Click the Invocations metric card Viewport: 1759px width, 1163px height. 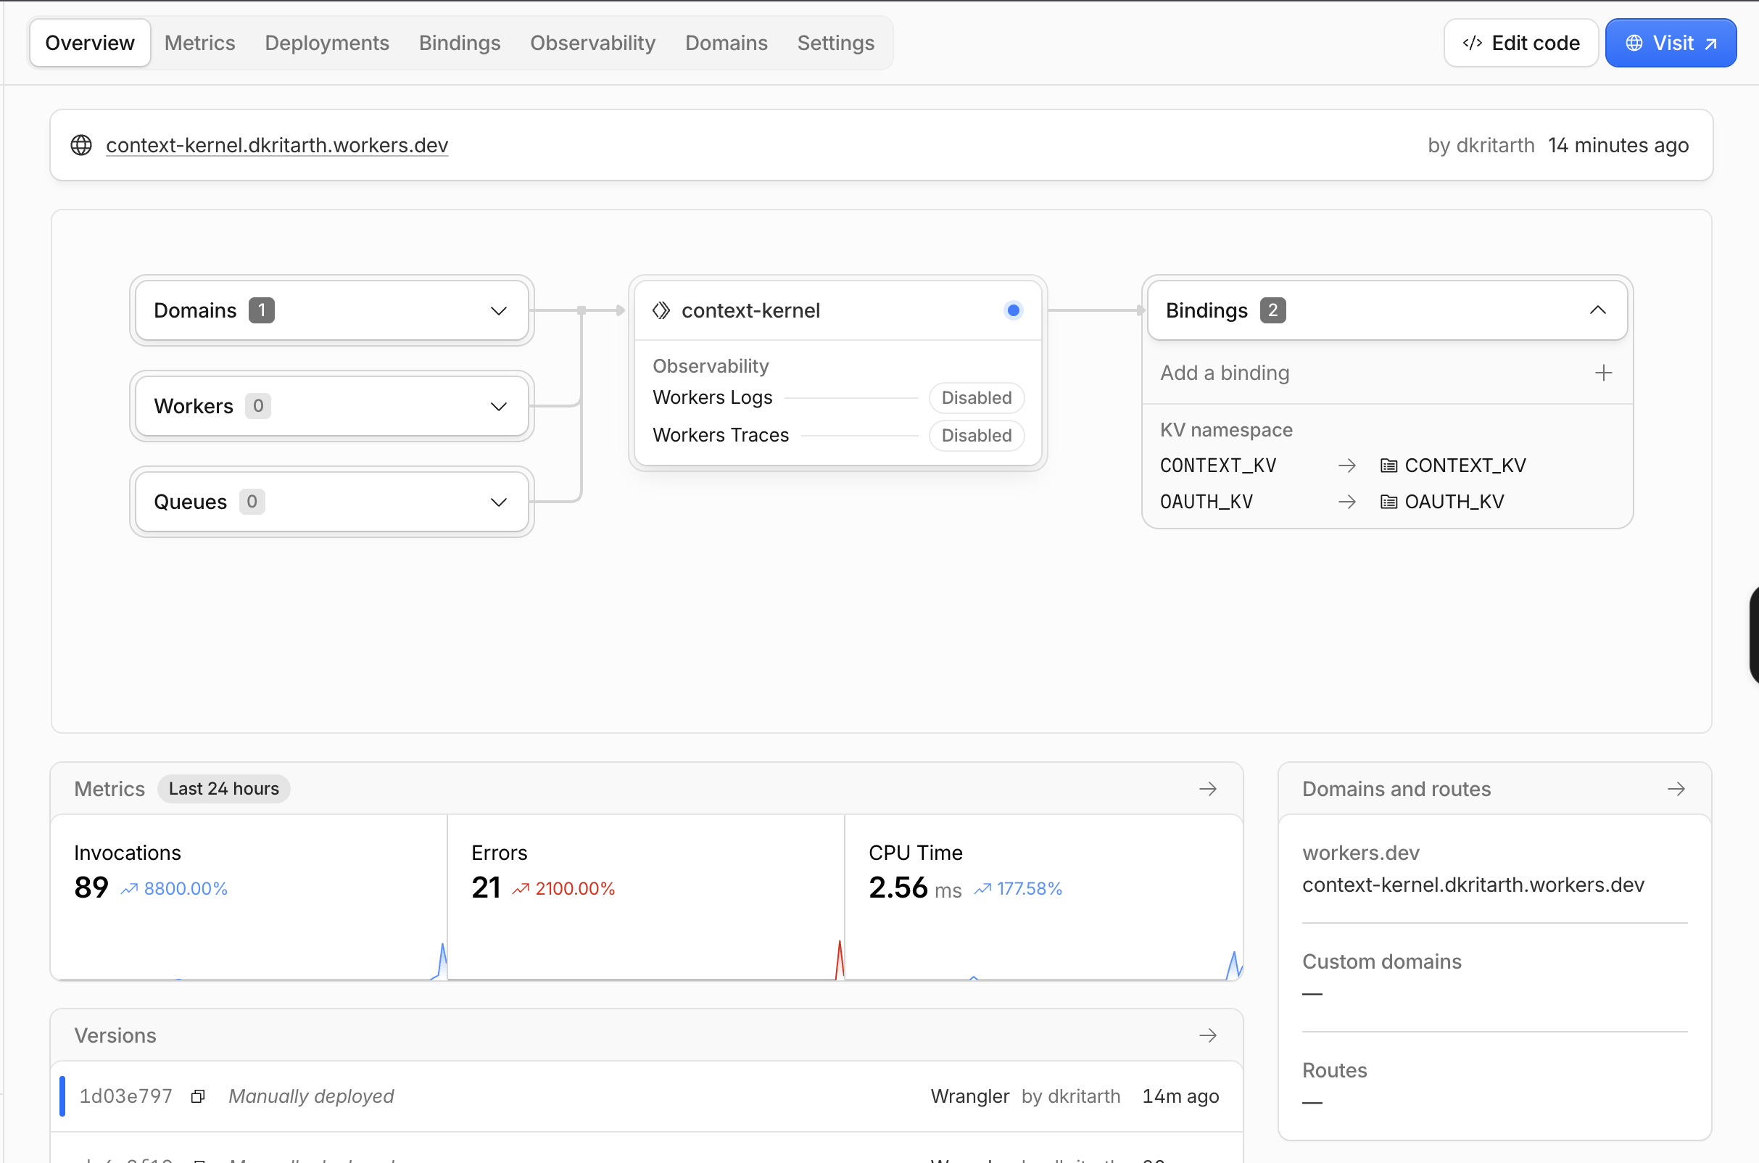tap(249, 898)
